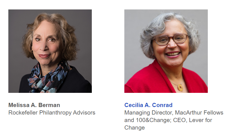The width and height of the screenshot is (232, 139).
Task: Click the eyeglasses in the right portrait
Action: point(171,39)
